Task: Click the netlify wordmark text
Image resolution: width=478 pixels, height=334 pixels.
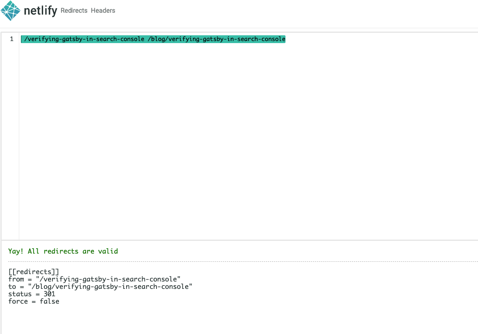Action: (x=40, y=11)
